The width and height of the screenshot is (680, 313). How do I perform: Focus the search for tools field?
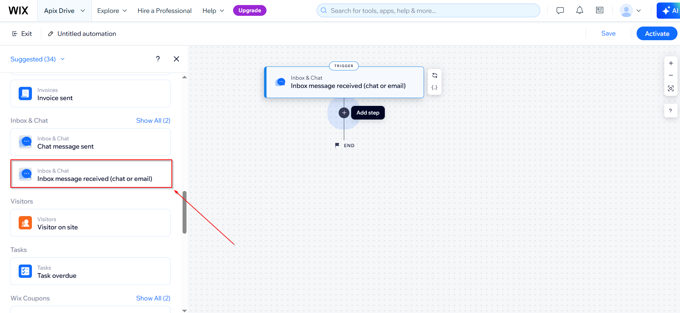(428, 10)
